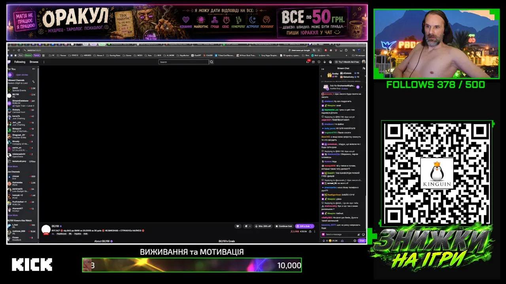Open the chat bubble icon in top bar
This screenshot has height=284, width=506.
click(x=319, y=62)
